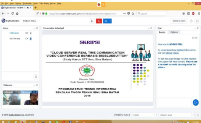Viewport: 201px width, 123px height.
Task: Reload the page
Action: (x=12, y=13)
